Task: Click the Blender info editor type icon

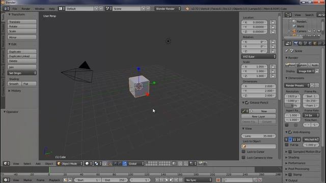Action: click(x=6, y=9)
